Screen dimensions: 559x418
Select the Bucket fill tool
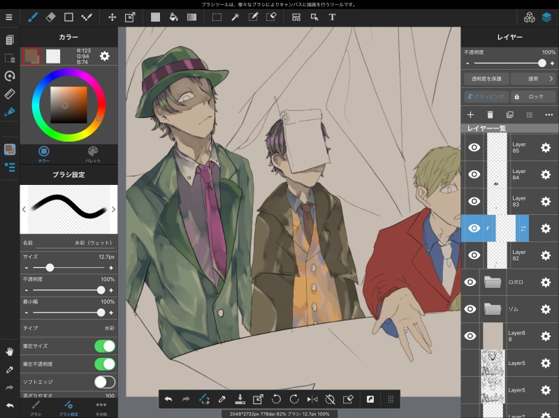coord(173,17)
